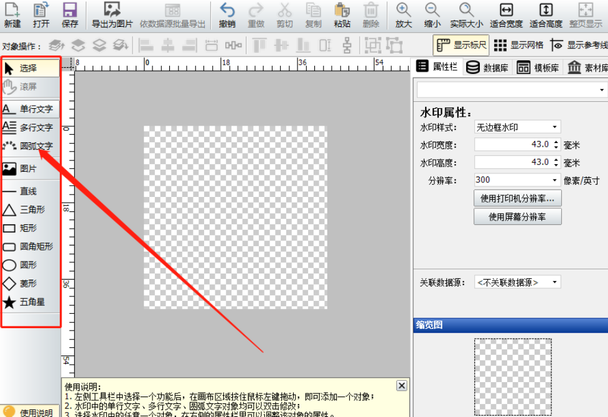This screenshot has height=417, width=608.
Task: Switch to the 模板库 template library tab
Action: [x=539, y=68]
